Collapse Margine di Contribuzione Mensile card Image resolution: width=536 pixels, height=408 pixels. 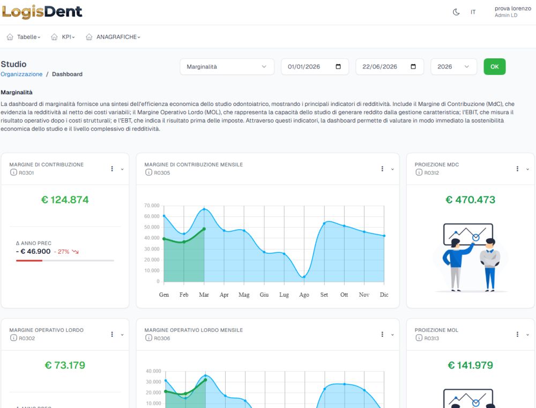[x=392, y=169]
